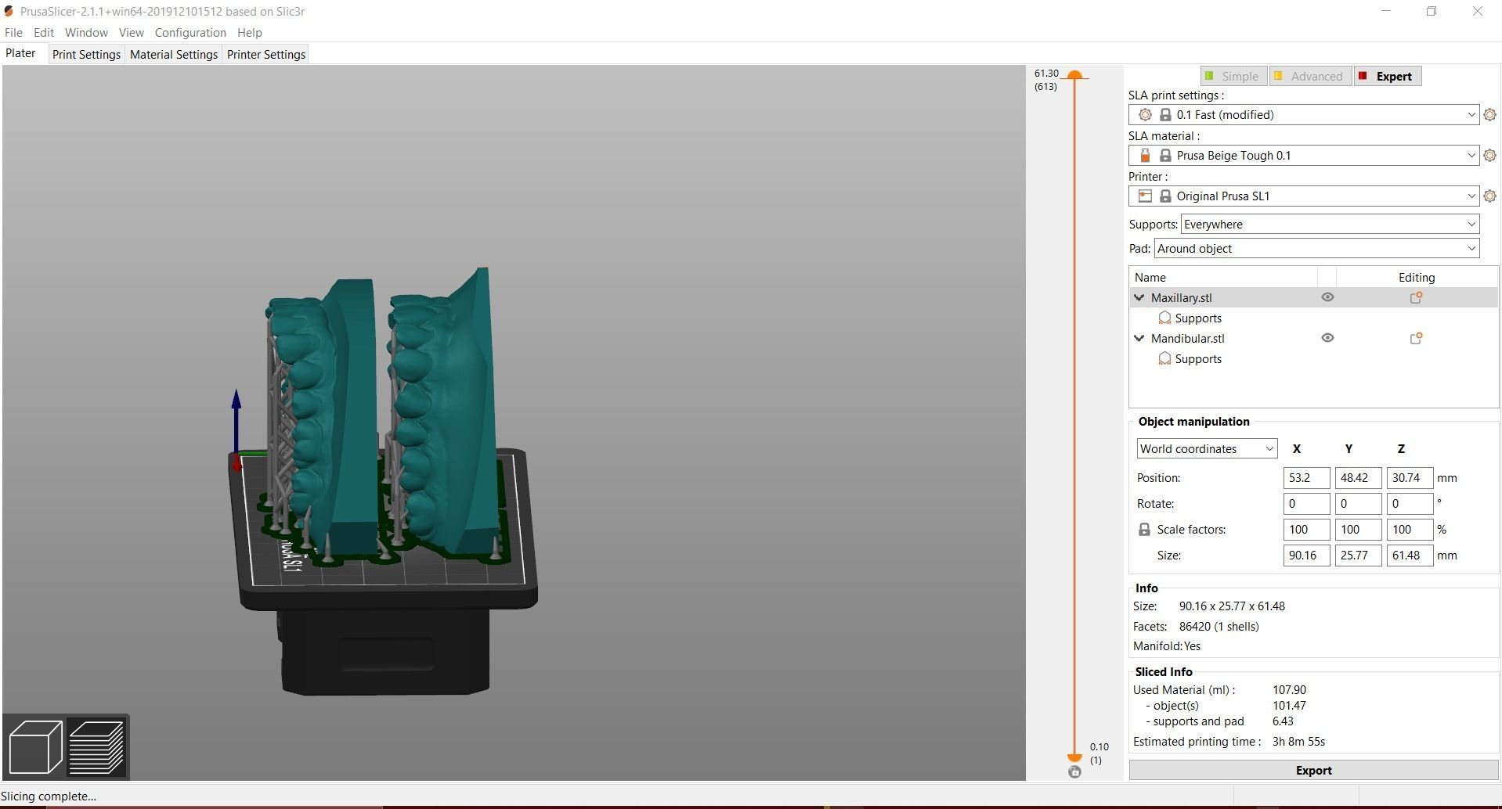
Task: Select Expert mode
Action: 1388,76
